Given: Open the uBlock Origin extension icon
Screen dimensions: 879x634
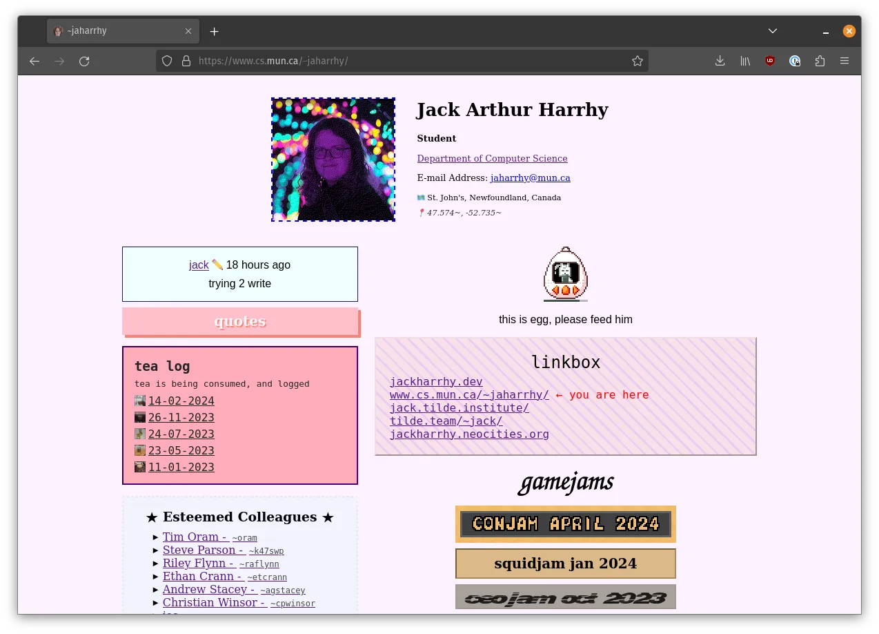Looking at the screenshot, I should tap(770, 61).
